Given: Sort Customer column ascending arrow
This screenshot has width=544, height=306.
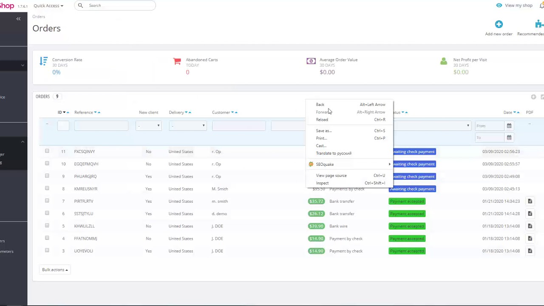Looking at the screenshot, I should (236, 113).
